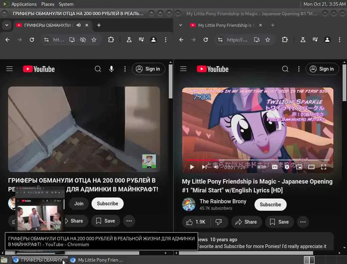The image size is (347, 264).
Task: Expand tab search dropdown in right window
Action: (181, 25)
